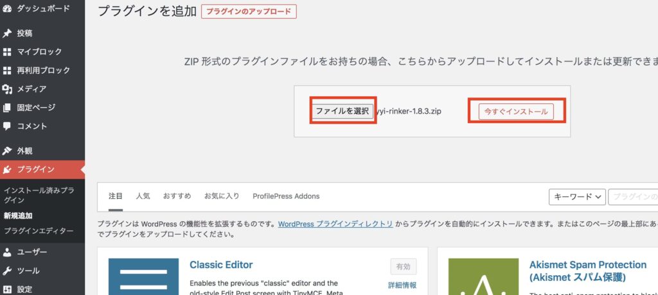Click the grid icon beside マイブロック

[x=6, y=52]
